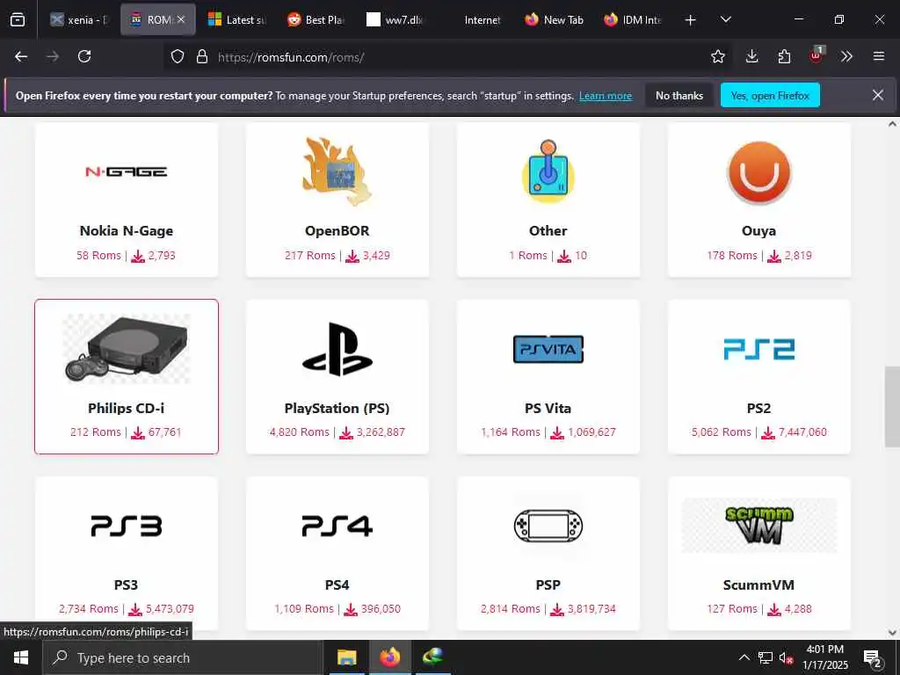Click the 2,814 Roms text under PSP
Image resolution: width=900 pixels, height=675 pixels.
pyautogui.click(x=511, y=609)
